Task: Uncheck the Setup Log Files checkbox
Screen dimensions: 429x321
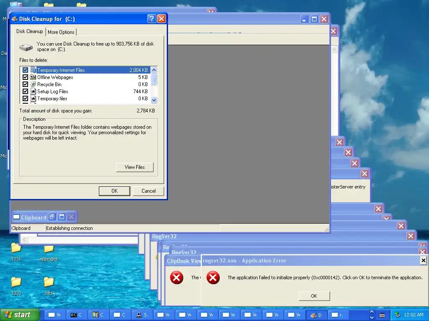Action: [x=25, y=91]
